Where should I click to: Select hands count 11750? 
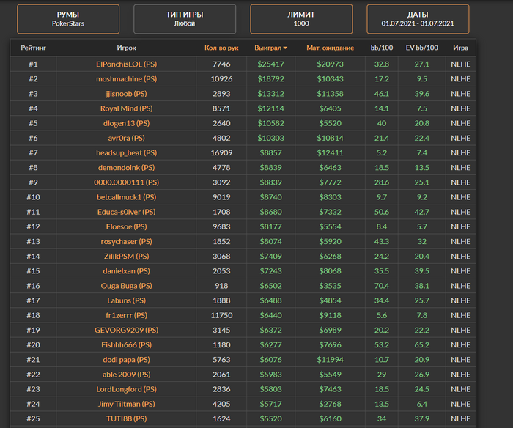coord(221,315)
